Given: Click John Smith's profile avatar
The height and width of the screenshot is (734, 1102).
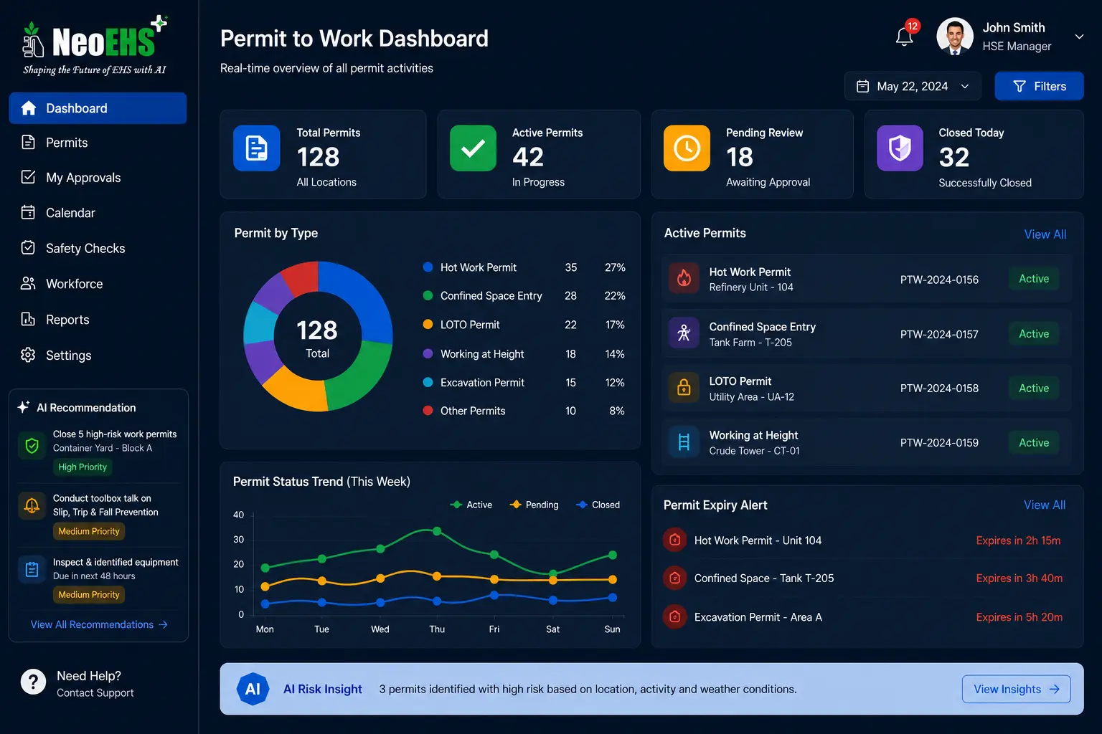Looking at the screenshot, I should tap(955, 37).
